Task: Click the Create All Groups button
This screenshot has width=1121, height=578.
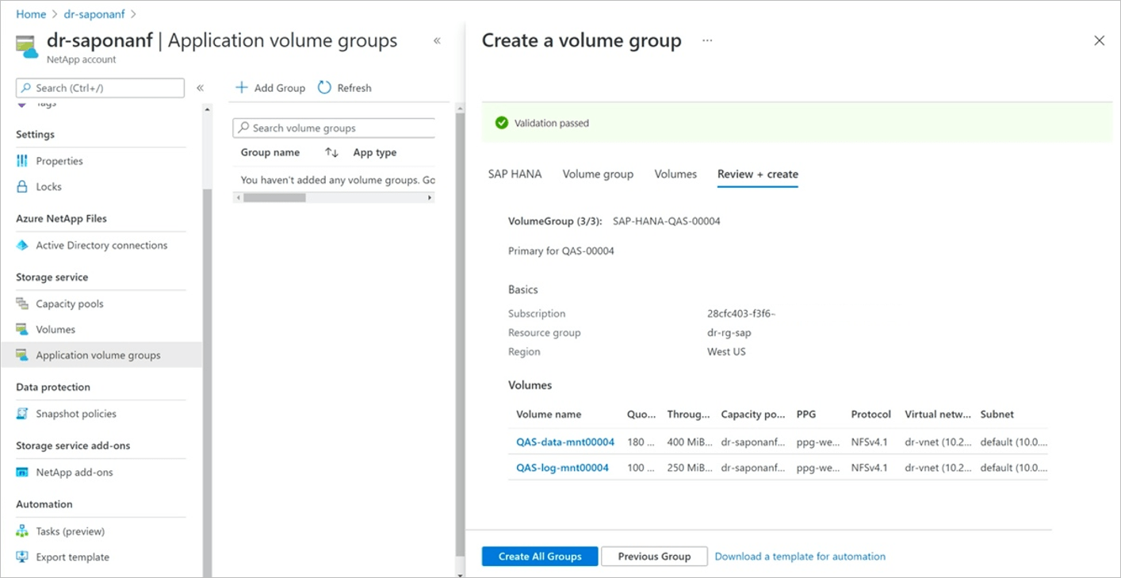Action: point(539,556)
